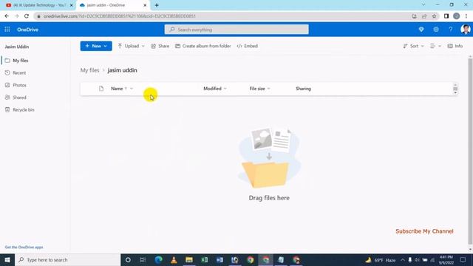Click the volume icon in system tray
473x266 pixels.
pos(417,259)
